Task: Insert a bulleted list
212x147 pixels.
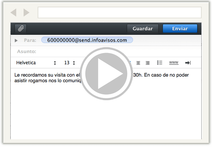Action: (x=160, y=63)
